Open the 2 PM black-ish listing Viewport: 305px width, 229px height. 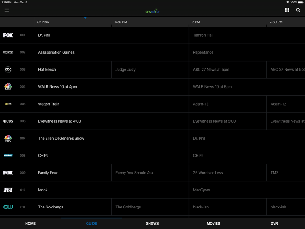227,207
